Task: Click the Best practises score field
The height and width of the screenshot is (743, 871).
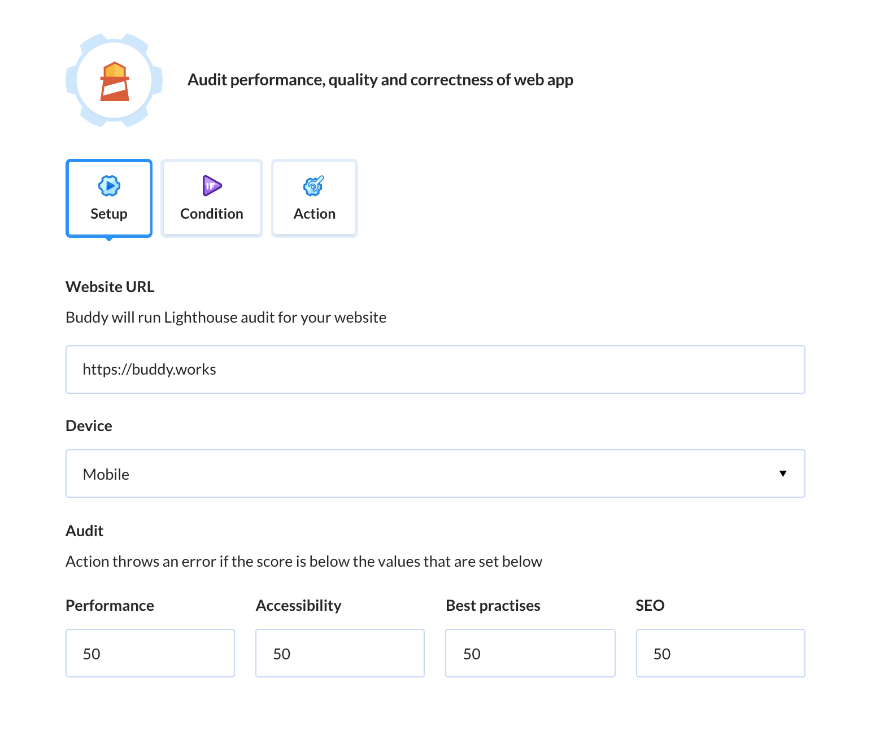Action: (x=530, y=653)
